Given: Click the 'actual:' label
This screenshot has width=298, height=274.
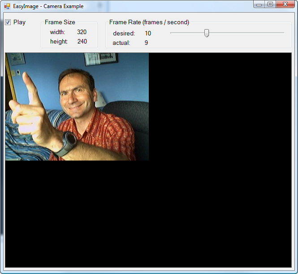Looking at the screenshot, I should pyautogui.click(x=121, y=43).
